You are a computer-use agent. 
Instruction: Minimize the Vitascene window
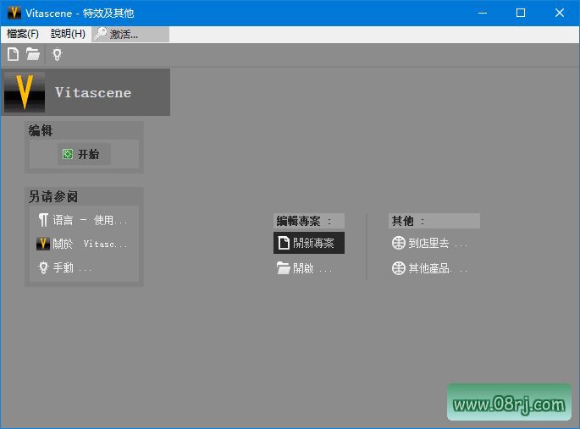point(482,13)
